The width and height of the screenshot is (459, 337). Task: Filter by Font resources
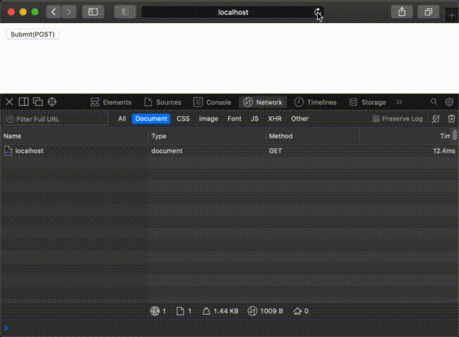pyautogui.click(x=235, y=119)
